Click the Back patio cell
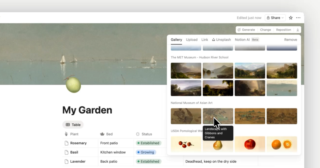The height and width of the screenshot is (168, 320). [x=116, y=161]
